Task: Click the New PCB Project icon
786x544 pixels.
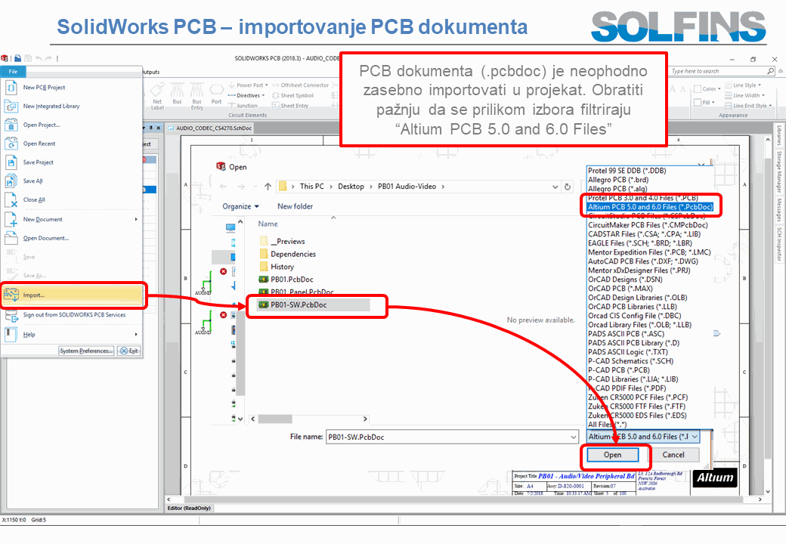Action: coord(11,88)
